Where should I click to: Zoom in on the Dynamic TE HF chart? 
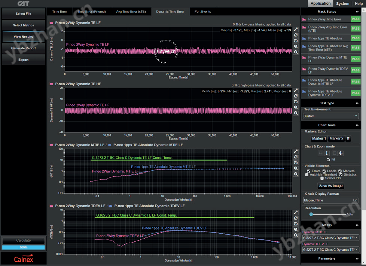pyautogui.click(x=296, y=107)
